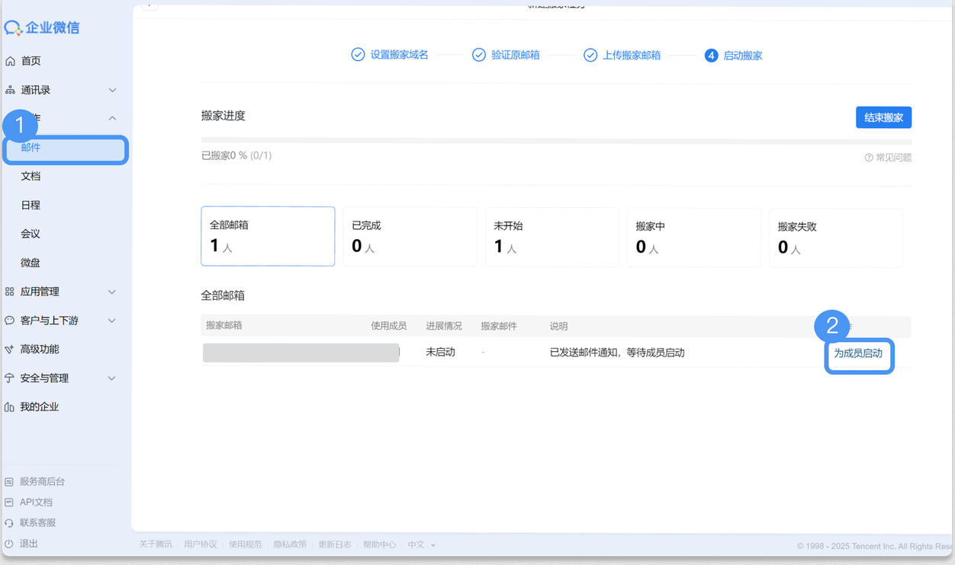This screenshot has height=565, width=955.
Task: Click the 联系客服 headset icon
Action: (9, 523)
